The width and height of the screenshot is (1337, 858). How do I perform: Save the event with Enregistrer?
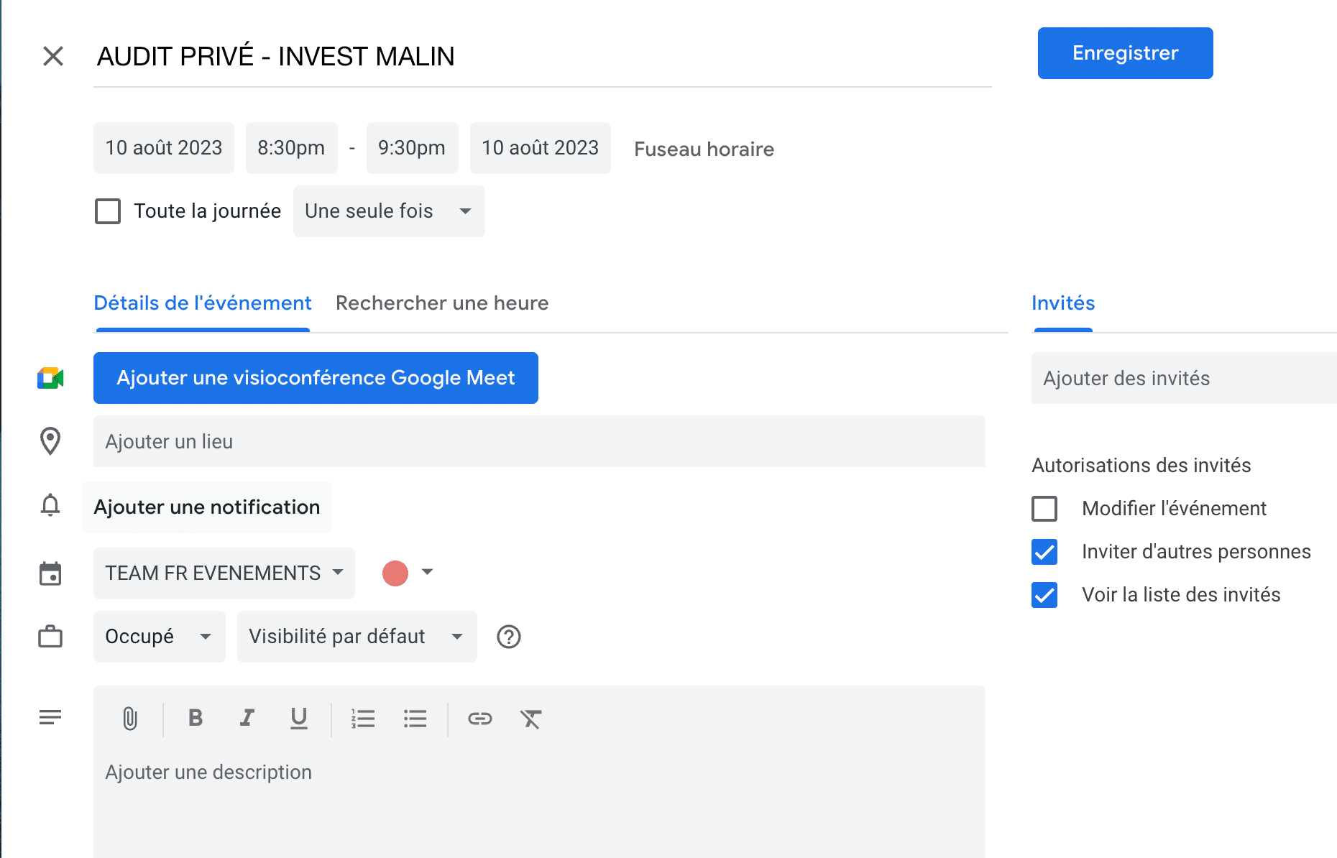pos(1126,53)
